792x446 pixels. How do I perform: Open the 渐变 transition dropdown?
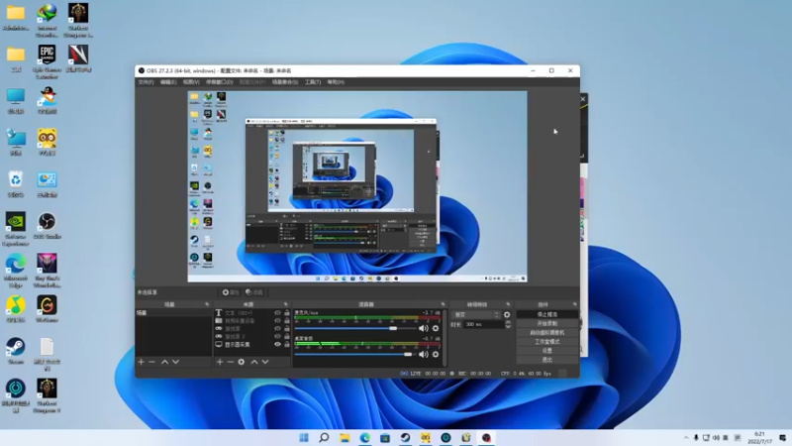coord(475,314)
